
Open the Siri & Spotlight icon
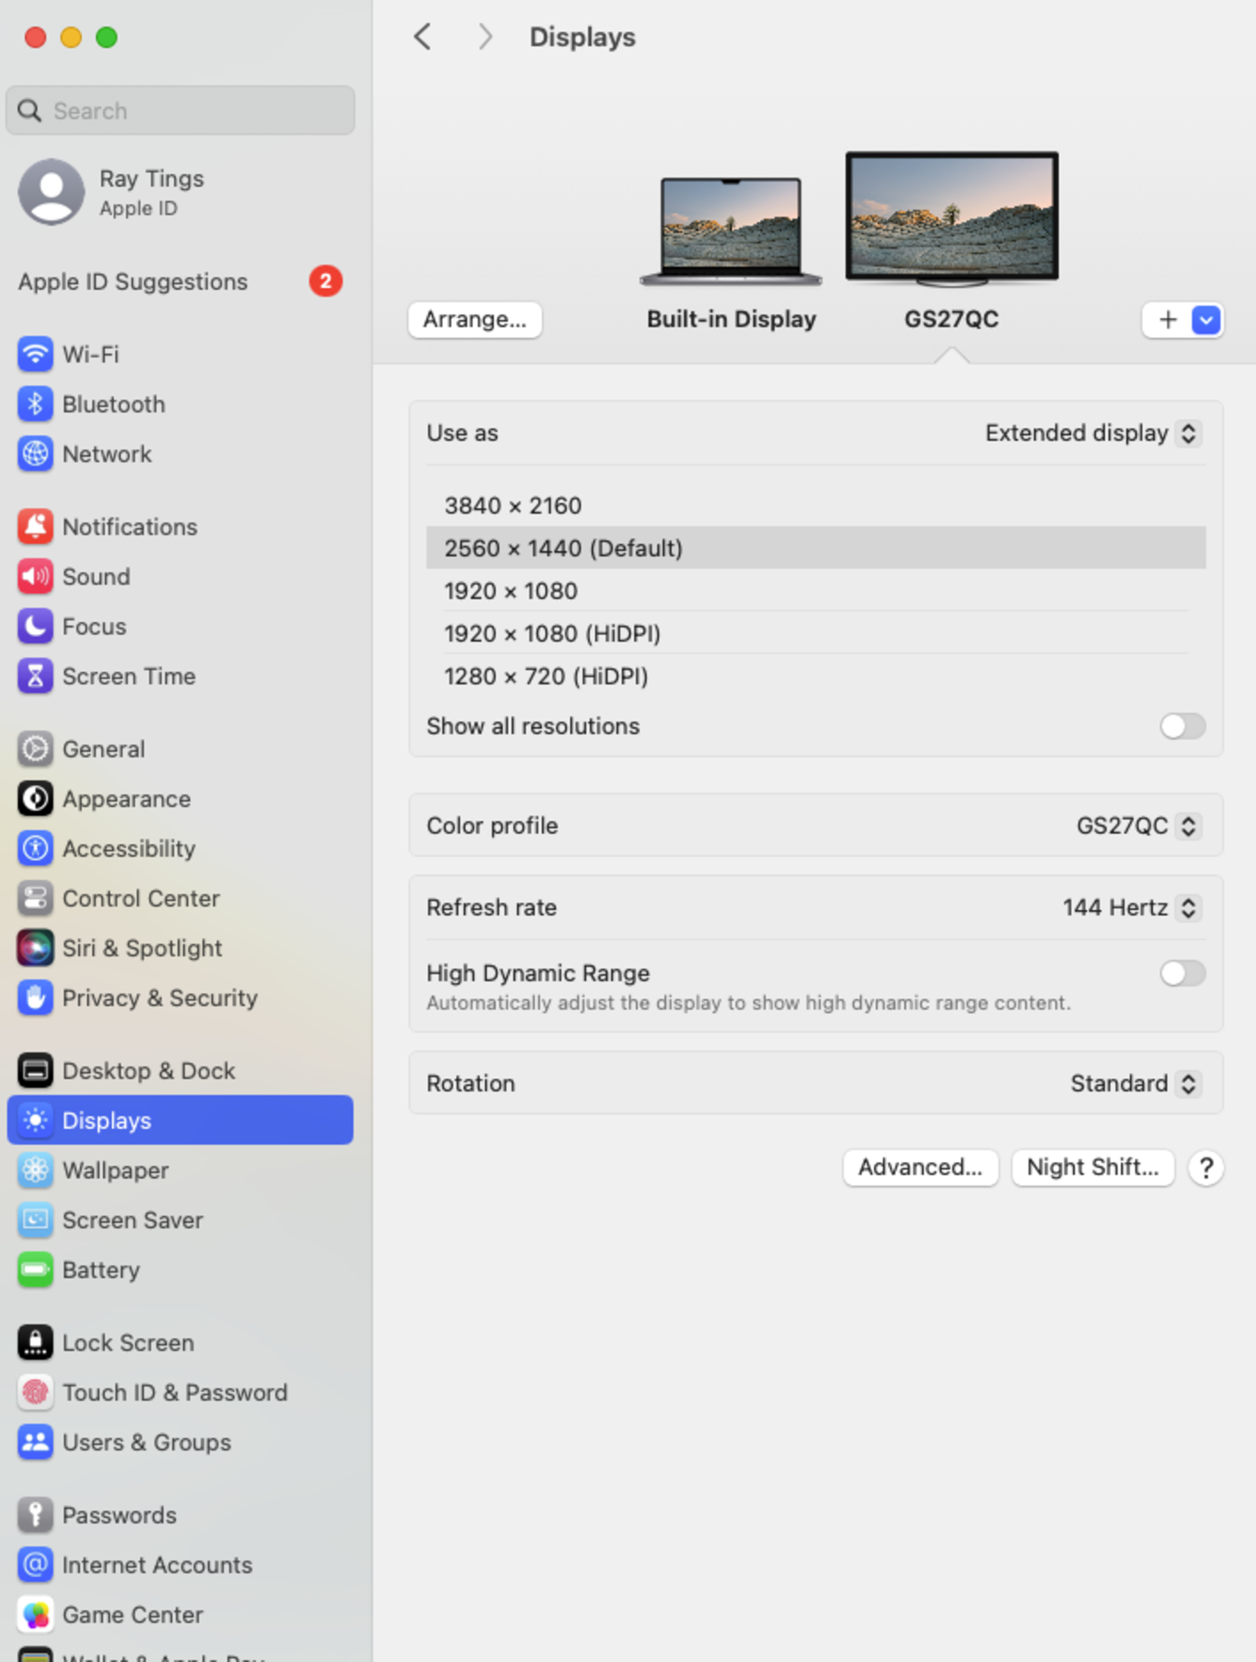tap(35, 948)
